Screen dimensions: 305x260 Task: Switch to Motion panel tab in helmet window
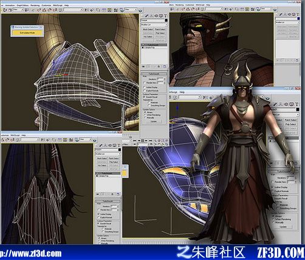156,16
